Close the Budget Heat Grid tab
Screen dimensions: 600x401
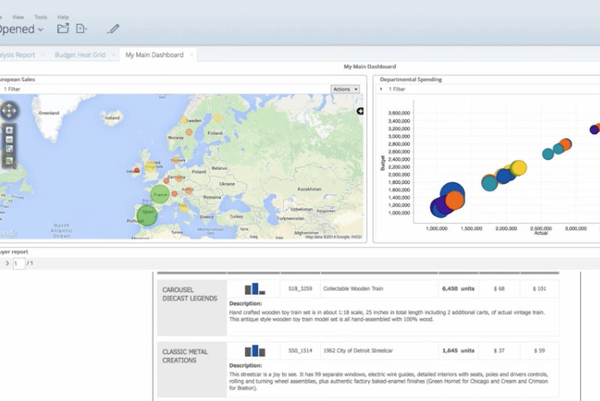[x=113, y=55]
